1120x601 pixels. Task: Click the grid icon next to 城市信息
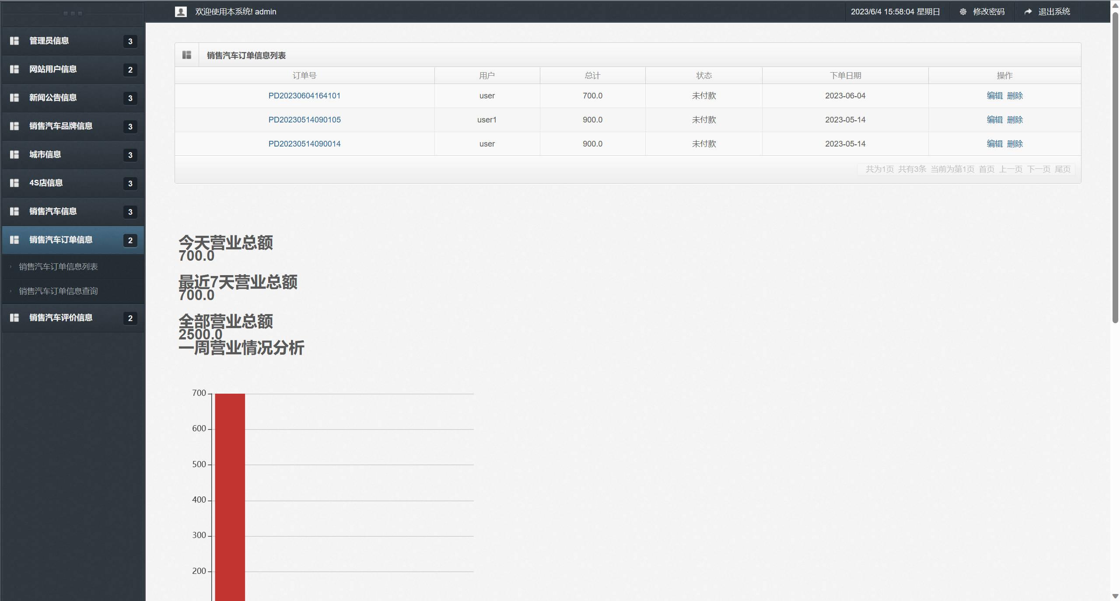click(14, 154)
